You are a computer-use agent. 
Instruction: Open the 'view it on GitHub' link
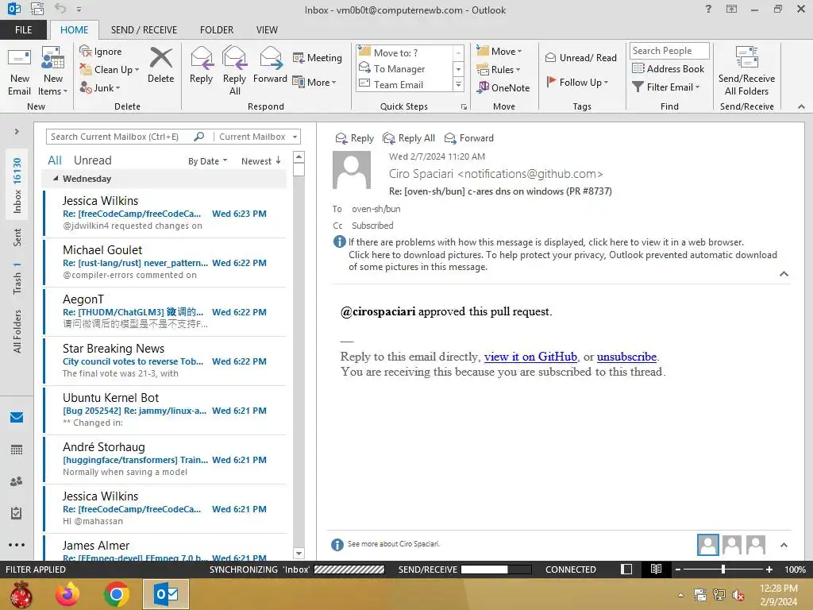click(x=530, y=357)
